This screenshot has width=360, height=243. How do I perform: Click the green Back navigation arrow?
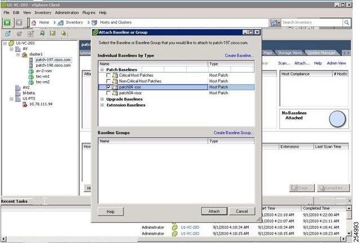7,23
